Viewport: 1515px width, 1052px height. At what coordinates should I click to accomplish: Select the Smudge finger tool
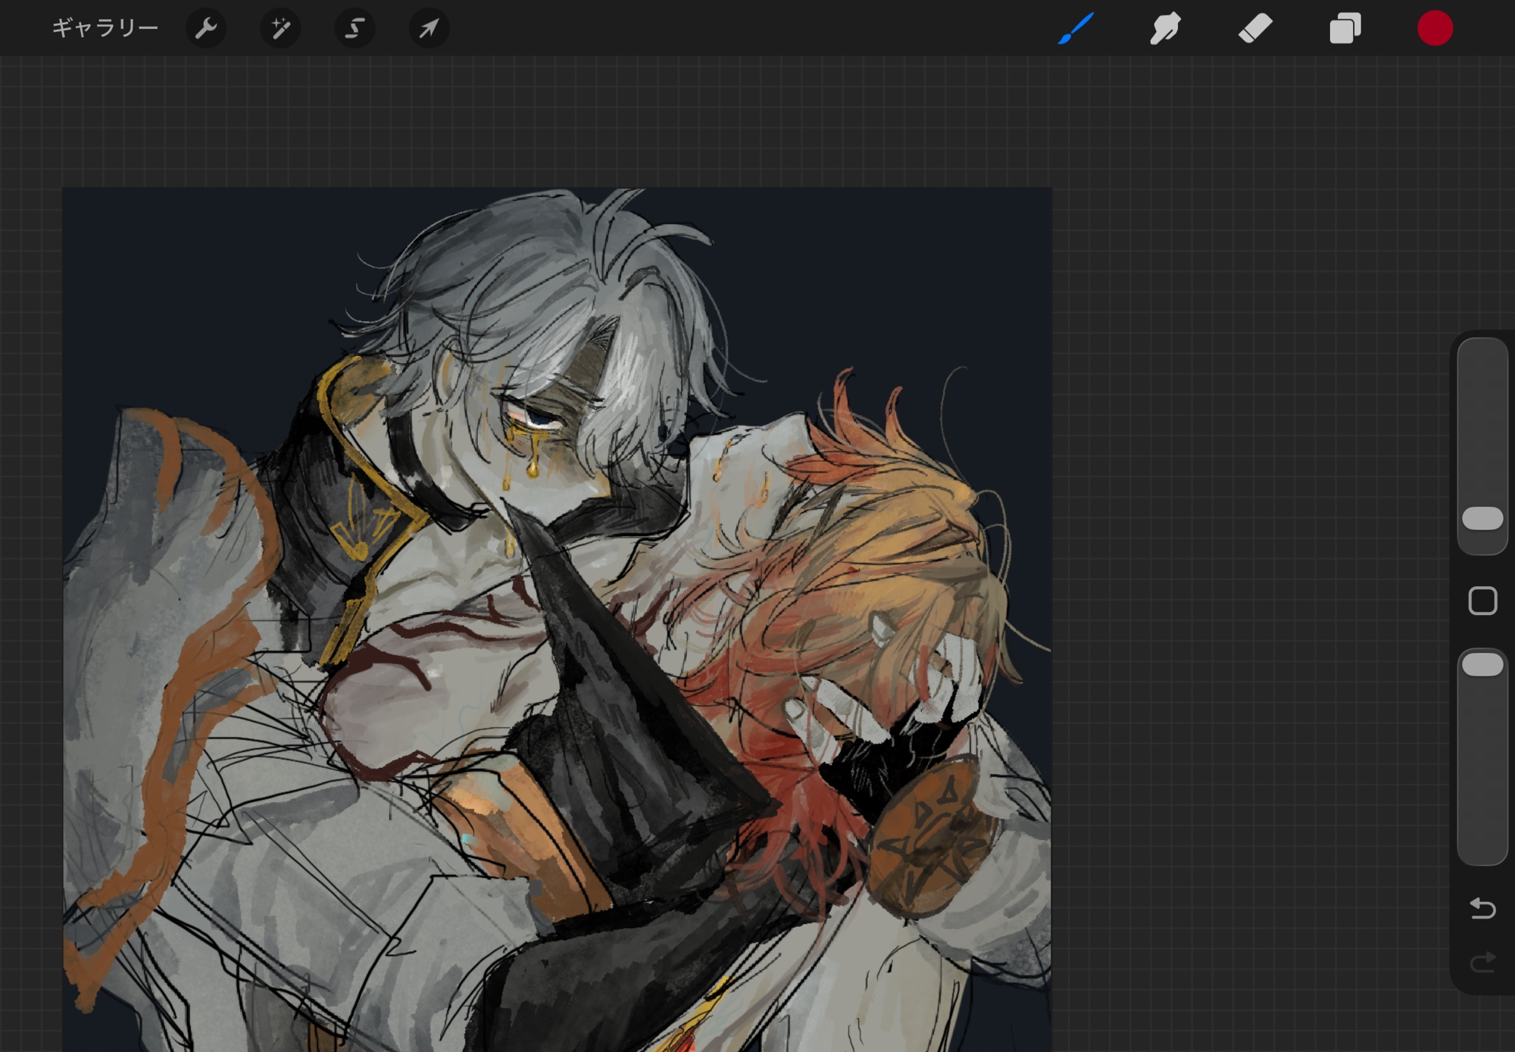click(x=1165, y=29)
